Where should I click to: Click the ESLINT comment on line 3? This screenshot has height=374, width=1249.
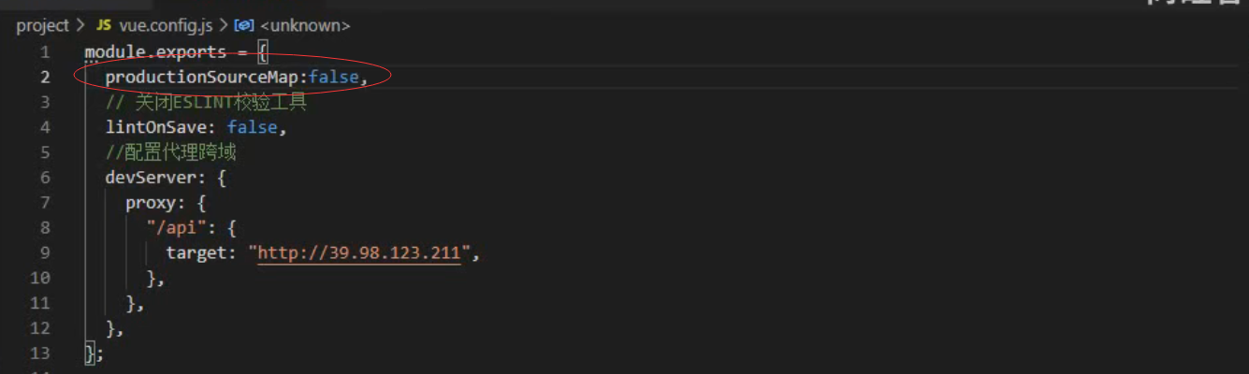[x=207, y=102]
